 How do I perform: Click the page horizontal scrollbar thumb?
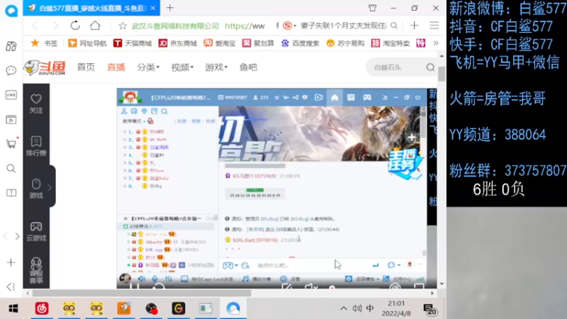click(x=142, y=293)
